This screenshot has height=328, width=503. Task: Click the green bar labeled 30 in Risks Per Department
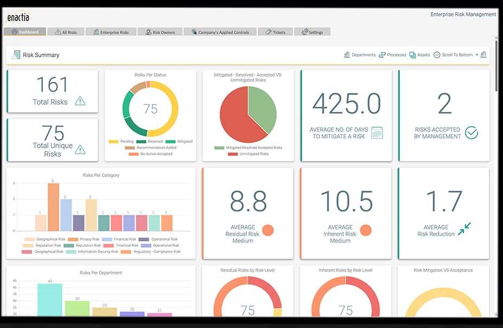(x=77, y=309)
